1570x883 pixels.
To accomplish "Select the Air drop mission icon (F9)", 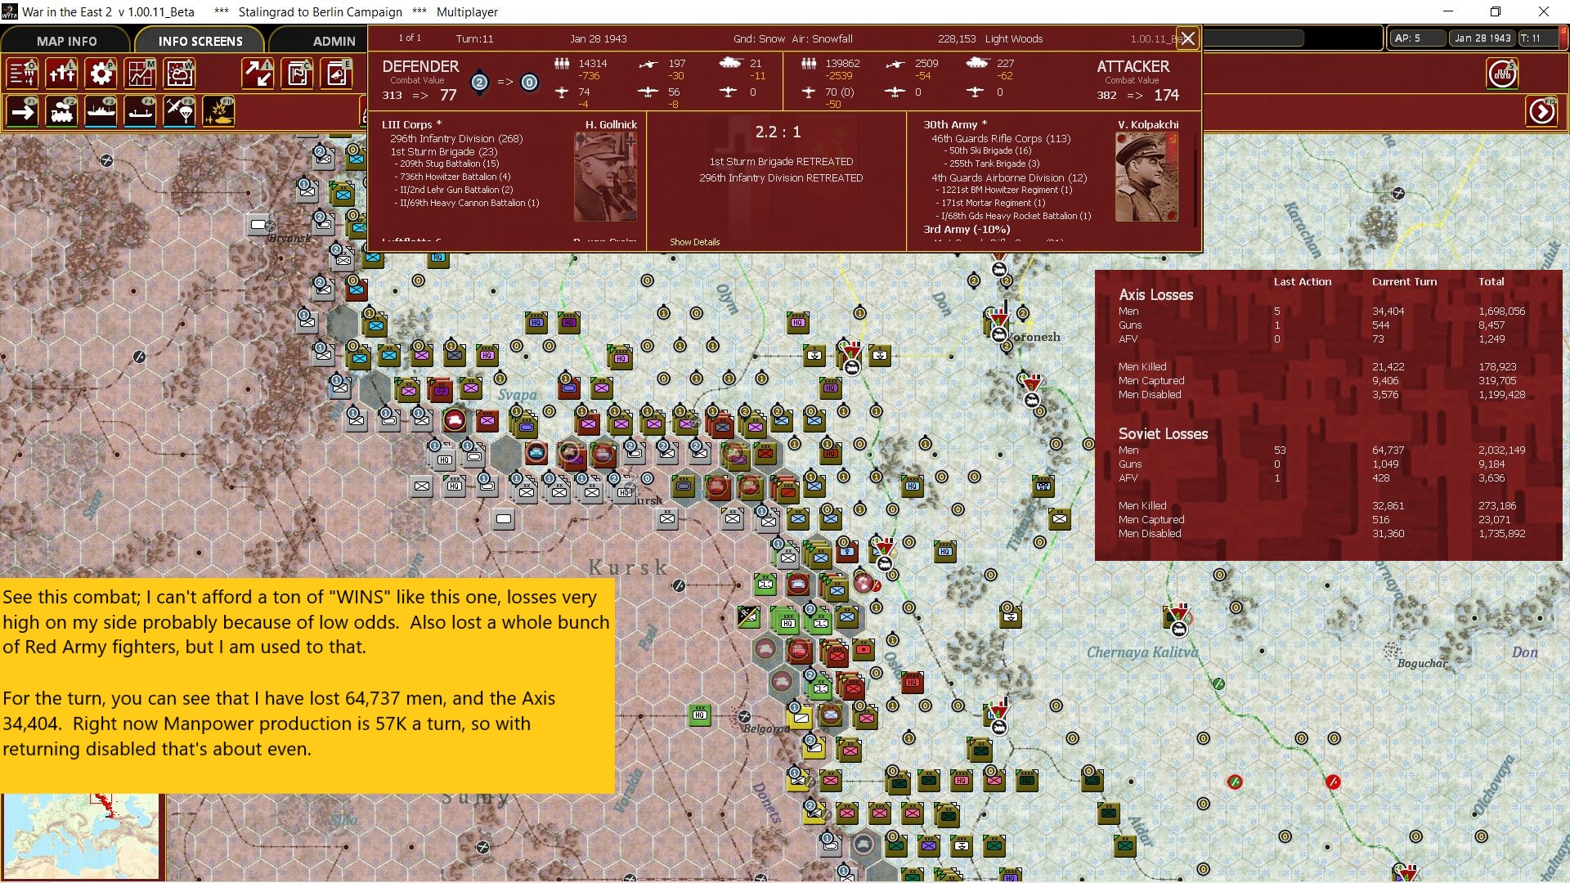I will coord(180,112).
